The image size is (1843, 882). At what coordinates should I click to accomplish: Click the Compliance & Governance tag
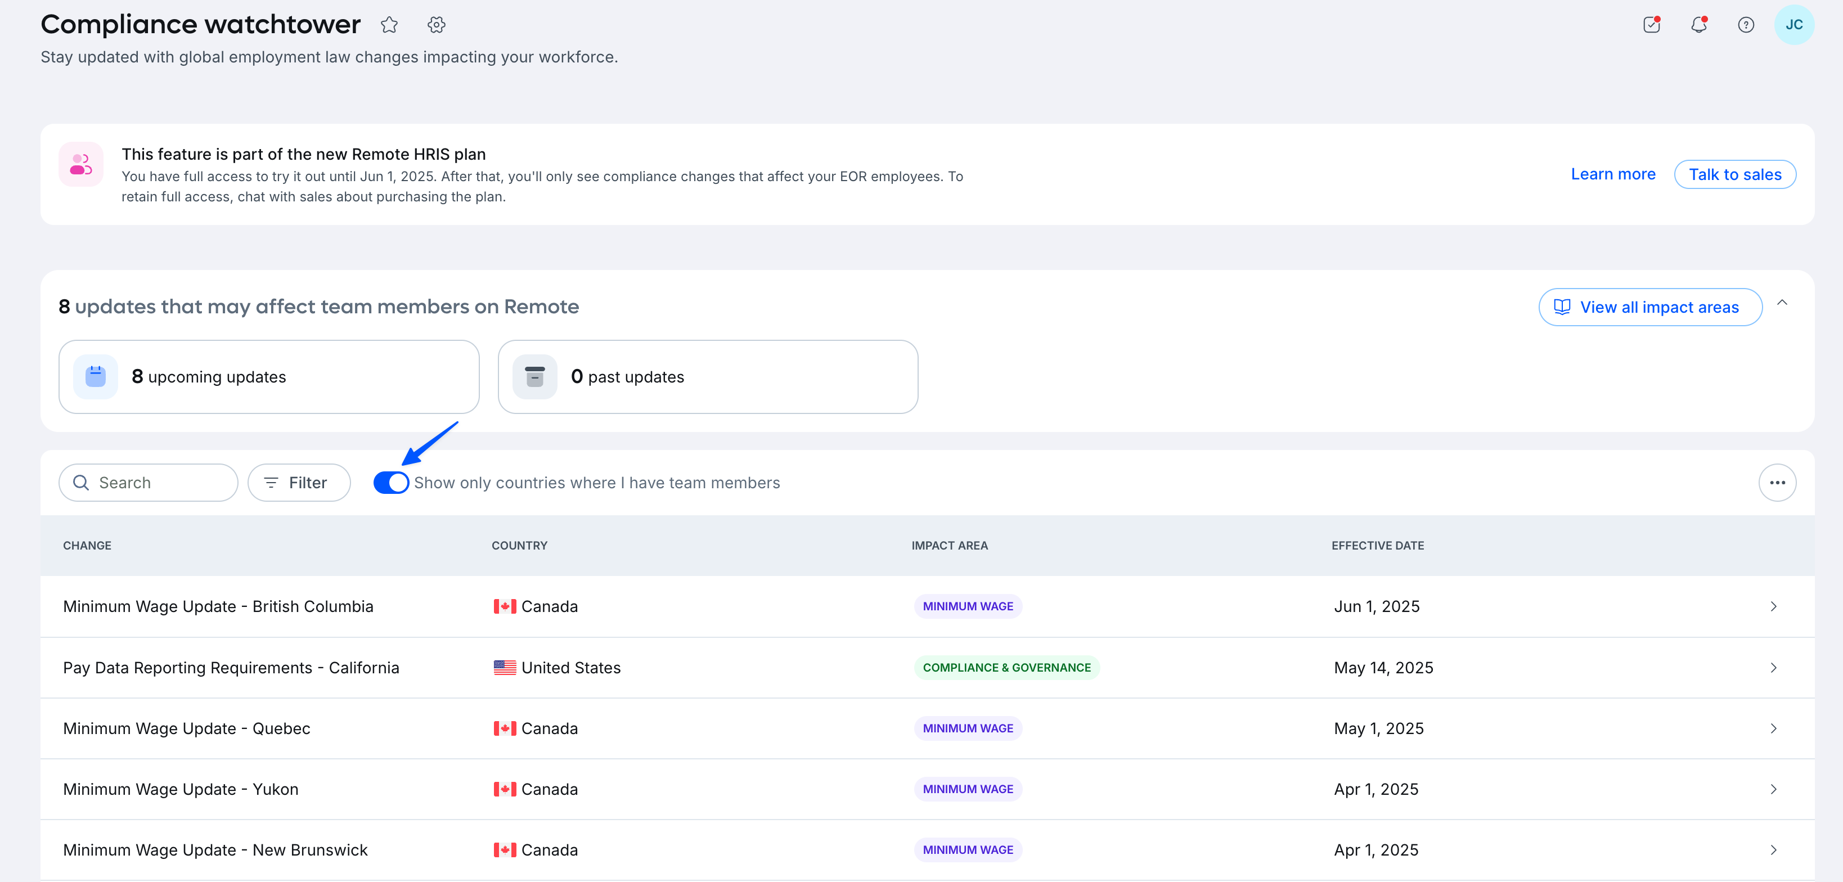click(1006, 667)
